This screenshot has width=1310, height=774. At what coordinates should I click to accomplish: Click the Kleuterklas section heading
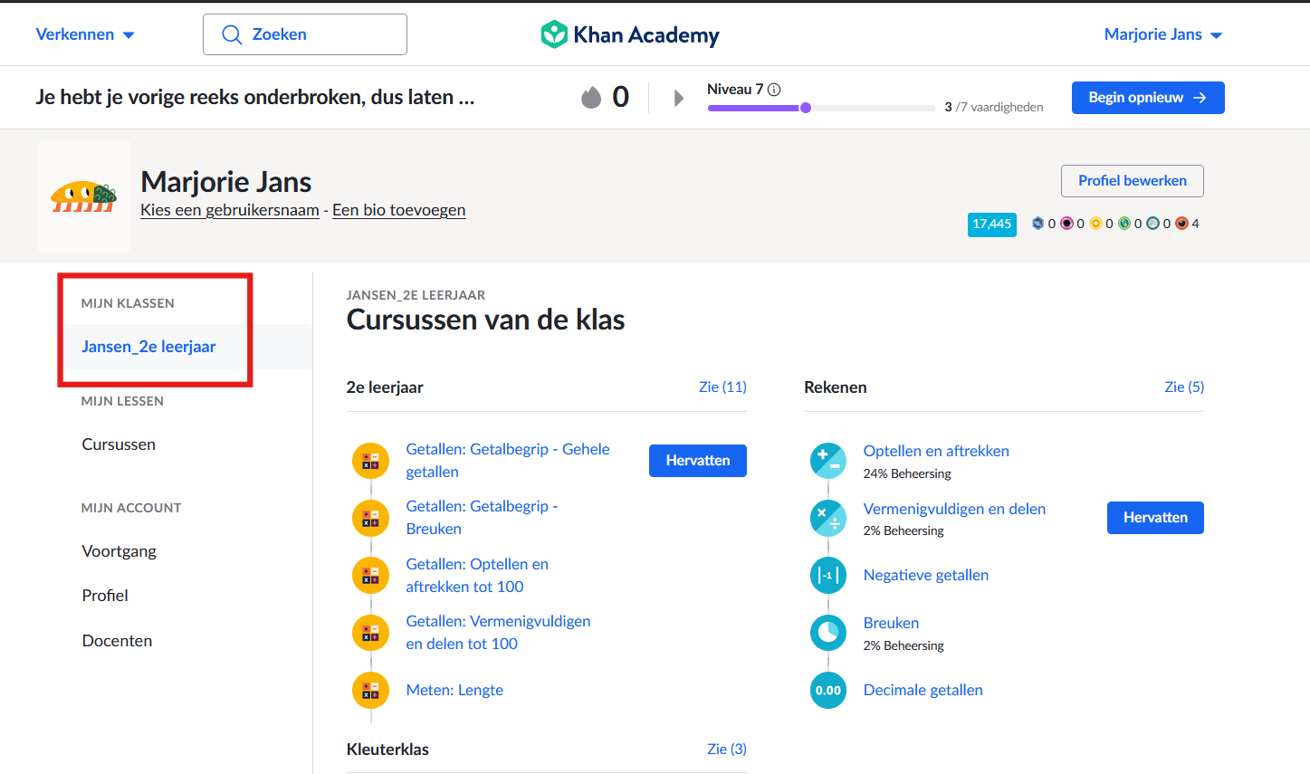point(387,750)
